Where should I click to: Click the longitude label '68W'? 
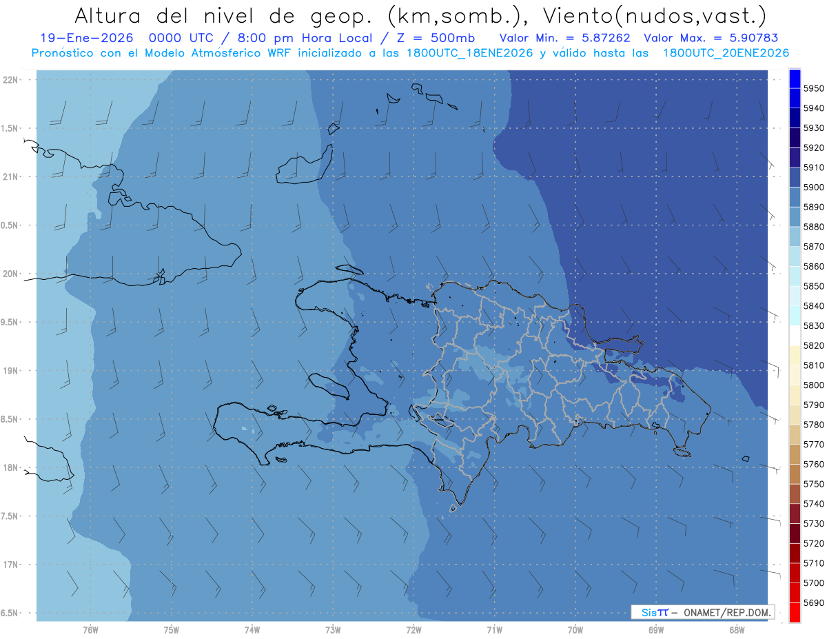pyautogui.click(x=737, y=630)
